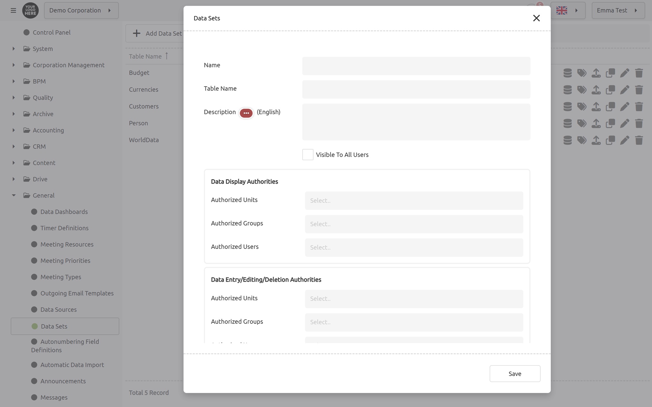Click the tag icon in Person row

582,124
